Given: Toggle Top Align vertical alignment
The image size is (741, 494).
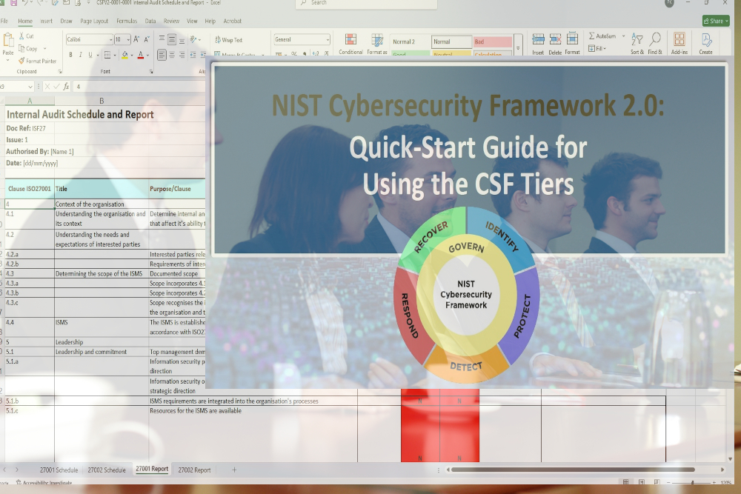Looking at the screenshot, I should coord(162,40).
